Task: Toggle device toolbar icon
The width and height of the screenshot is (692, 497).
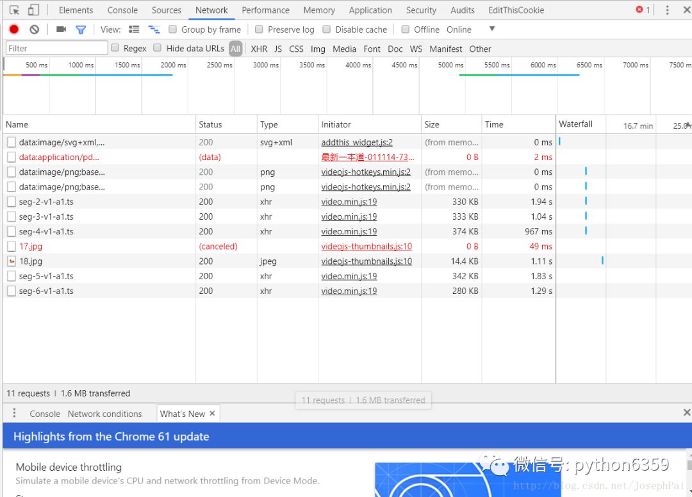Action: pyautogui.click(x=33, y=10)
